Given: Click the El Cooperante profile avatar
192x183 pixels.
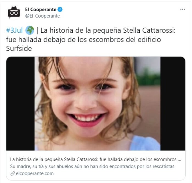Looking at the screenshot, I should coord(14,12).
